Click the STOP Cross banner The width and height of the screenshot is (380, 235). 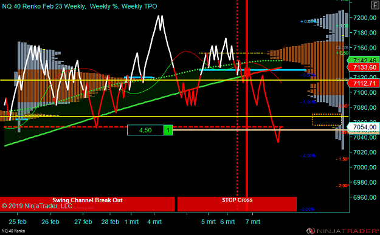pos(237,204)
